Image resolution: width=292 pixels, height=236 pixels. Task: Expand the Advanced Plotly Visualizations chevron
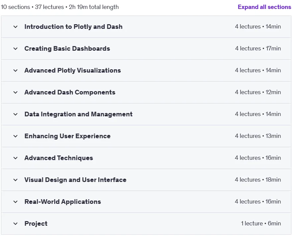click(16, 71)
